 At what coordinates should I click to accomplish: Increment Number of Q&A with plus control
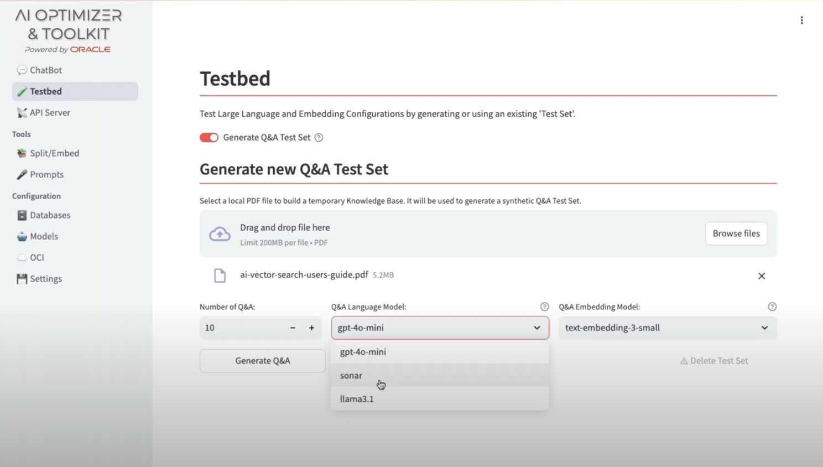(311, 328)
